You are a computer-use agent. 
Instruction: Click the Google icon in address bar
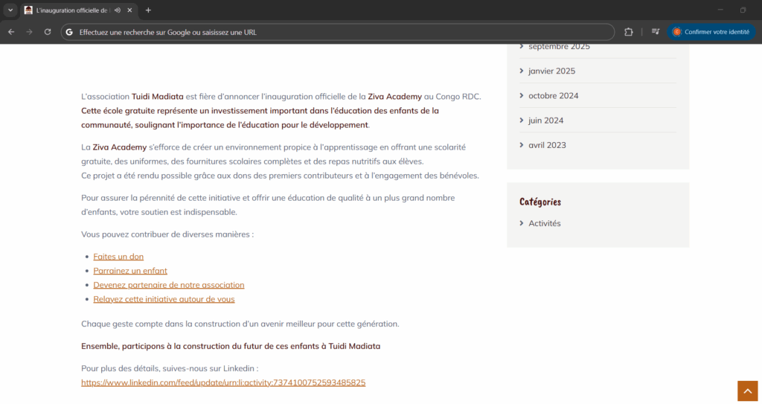coord(69,32)
